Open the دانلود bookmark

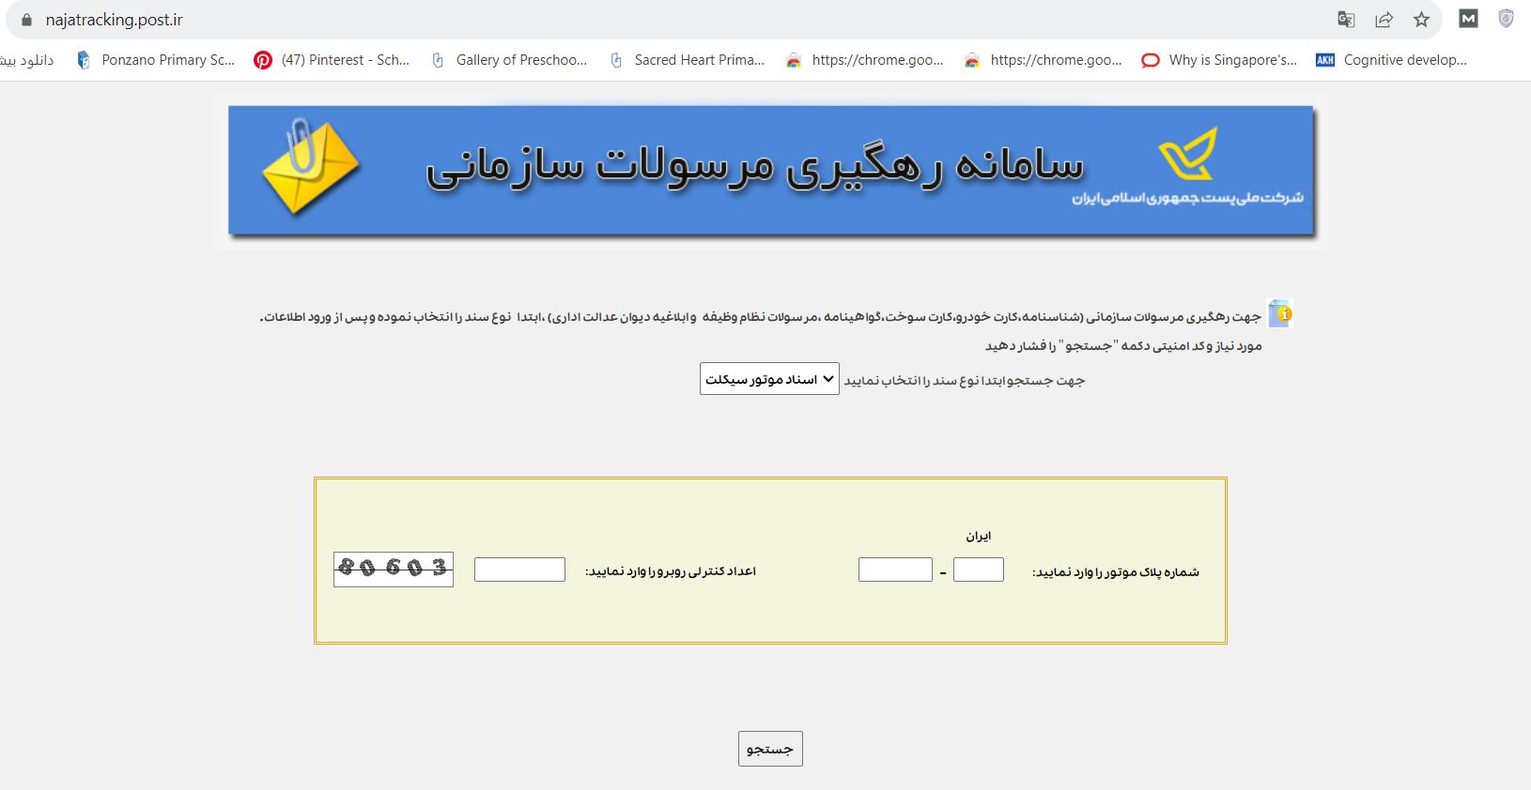[x=27, y=60]
